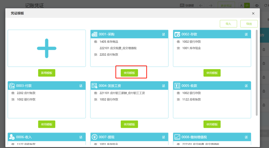Edit the 0002-存款 template
Screen dimensions: 269x148
click(x=246, y=34)
